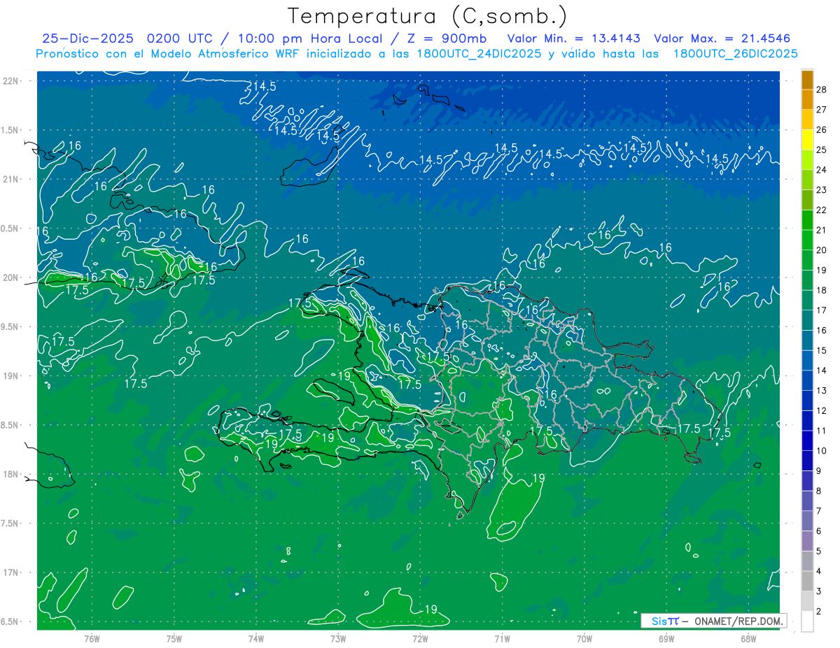Viewport: 840px width, 648px height.
Task: Click the date text "25-Dic-2025"
Action: 88,38
